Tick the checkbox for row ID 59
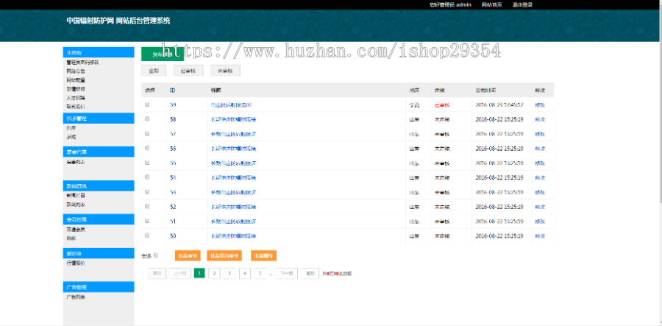This screenshot has height=326, width=662. point(147,104)
